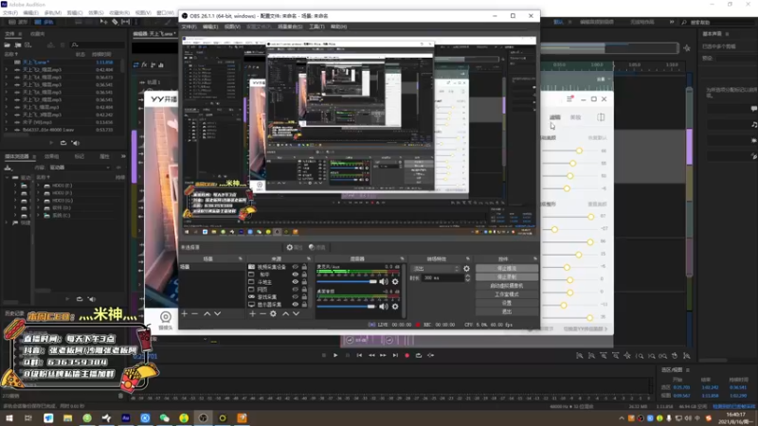Switch to 效果组 tab in Audition
Image resolution: width=758 pixels, height=426 pixels.
click(52, 156)
